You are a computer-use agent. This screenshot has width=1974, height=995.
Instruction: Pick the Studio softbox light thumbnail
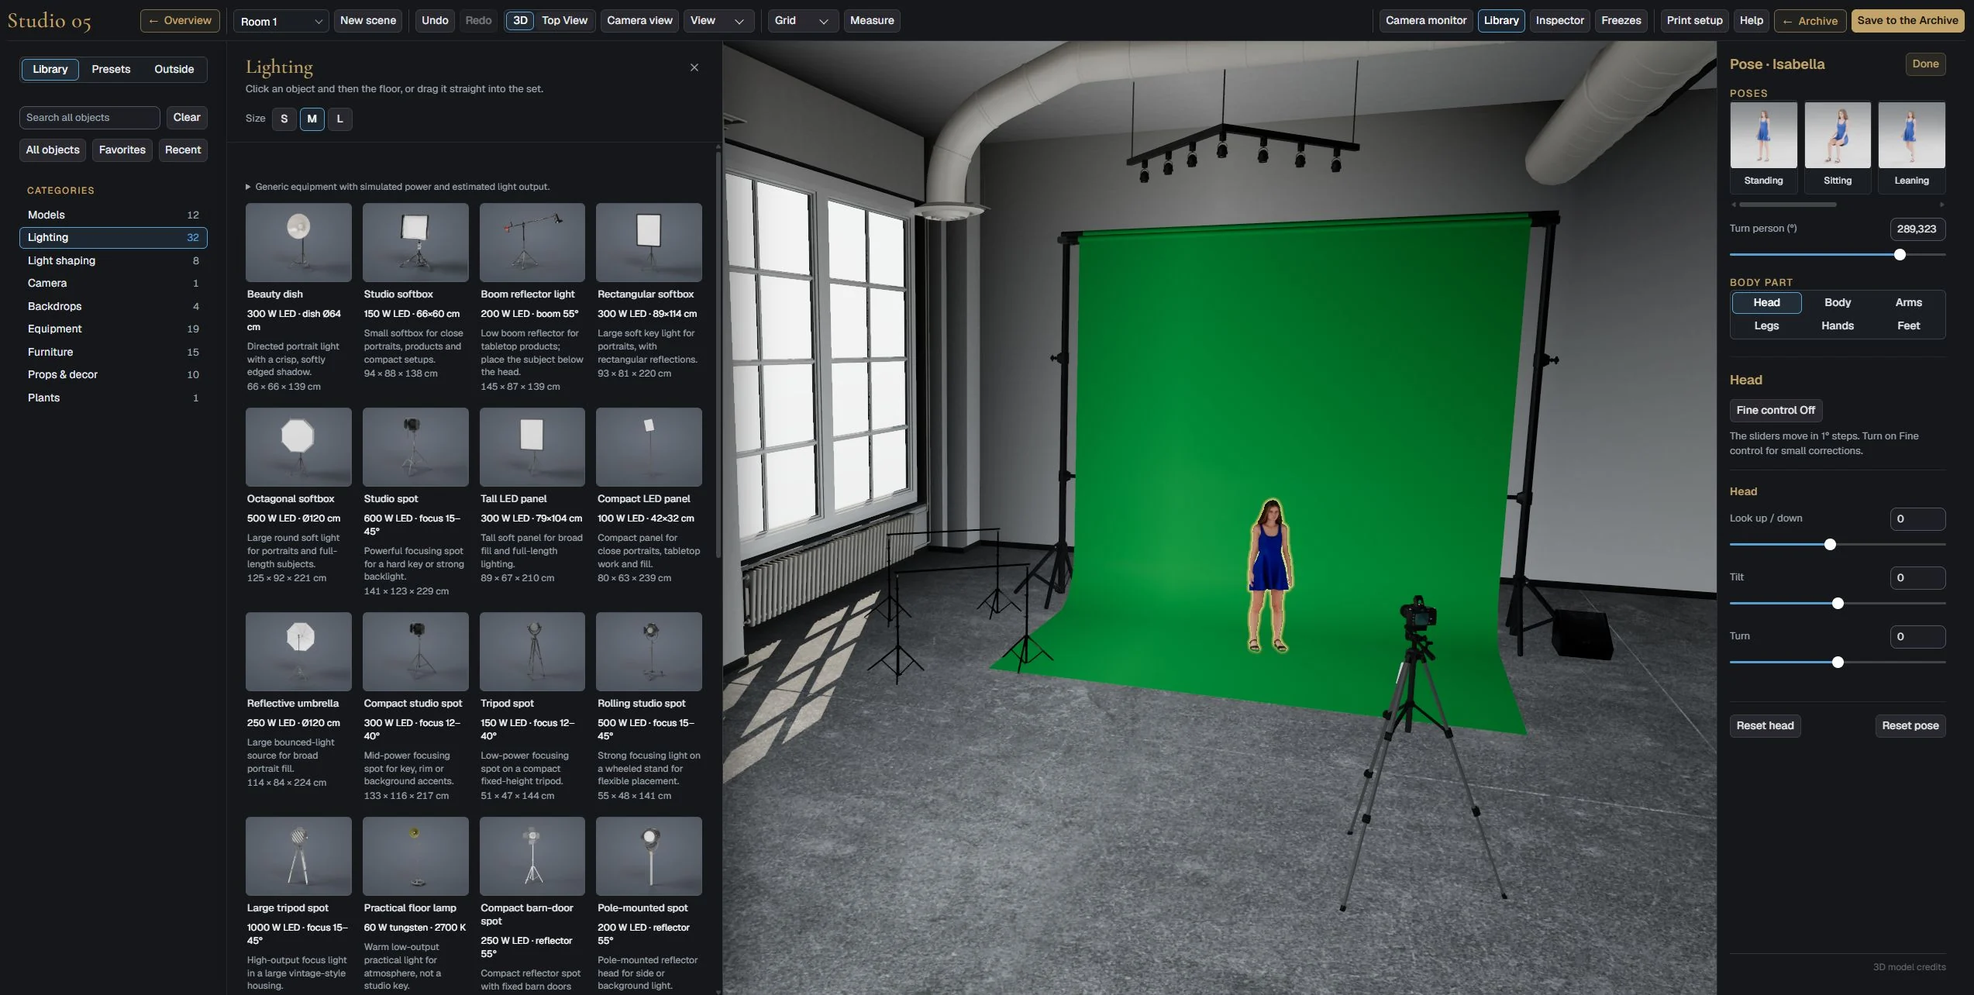(415, 242)
